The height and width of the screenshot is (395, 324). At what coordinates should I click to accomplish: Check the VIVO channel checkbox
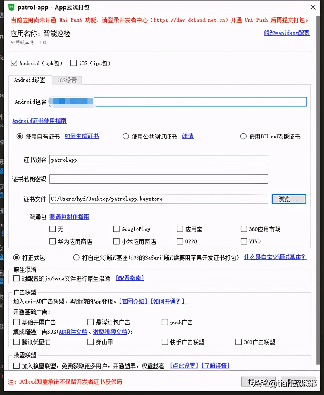point(244,241)
